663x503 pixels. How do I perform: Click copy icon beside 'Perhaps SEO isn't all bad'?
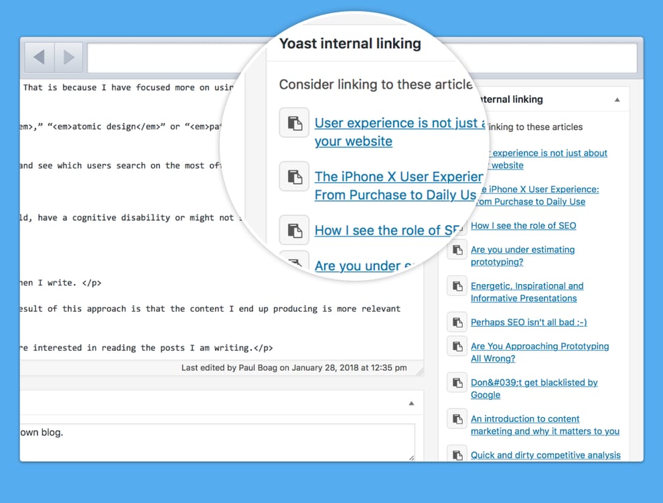(457, 322)
